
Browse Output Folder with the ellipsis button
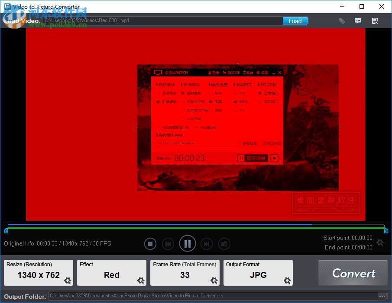click(x=382, y=296)
